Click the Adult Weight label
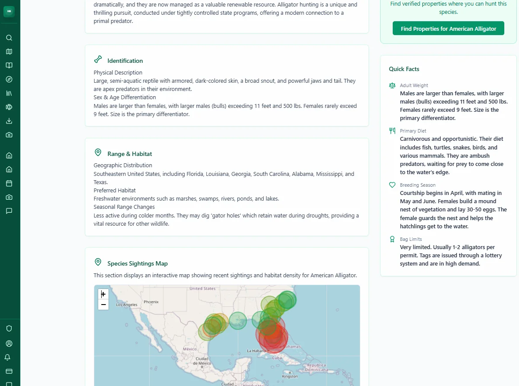Viewport: 519px width, 386px height. point(414,85)
